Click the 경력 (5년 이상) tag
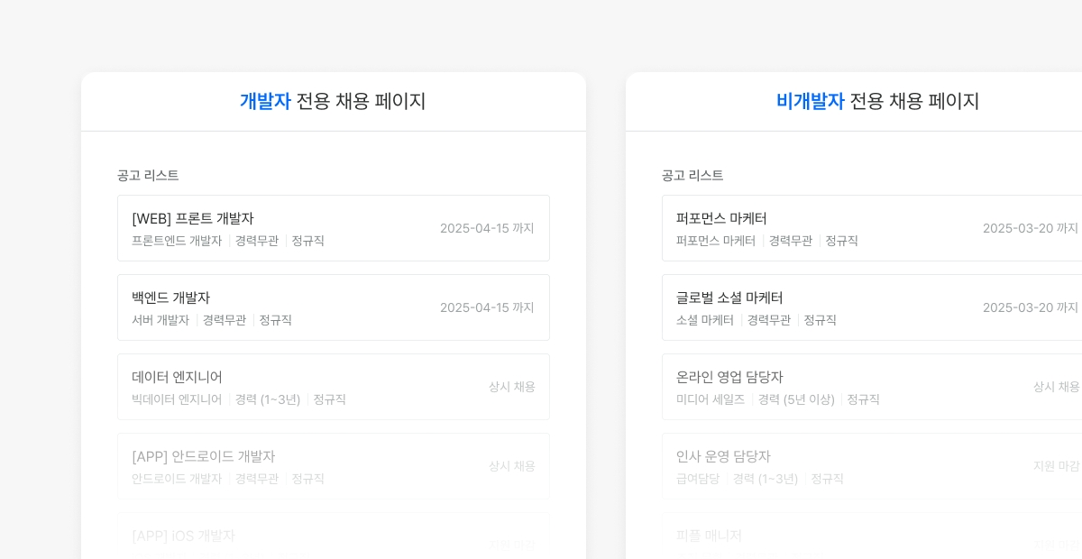This screenshot has height=559, width=1082. (x=796, y=399)
